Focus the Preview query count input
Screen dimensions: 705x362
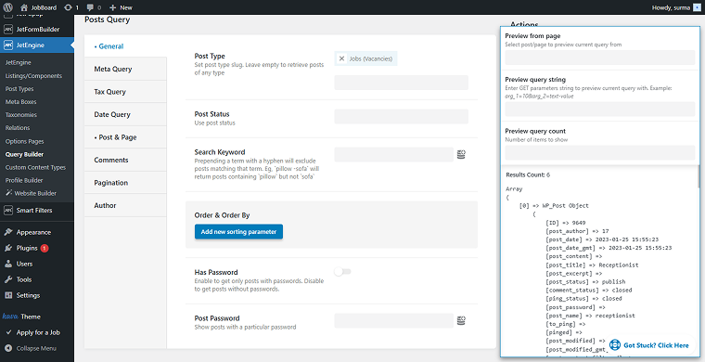600,152
